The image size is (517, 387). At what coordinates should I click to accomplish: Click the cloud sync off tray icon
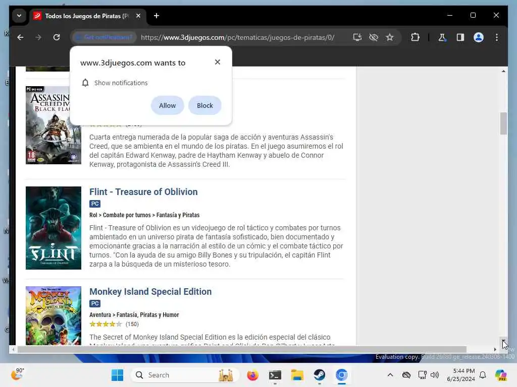406,375
